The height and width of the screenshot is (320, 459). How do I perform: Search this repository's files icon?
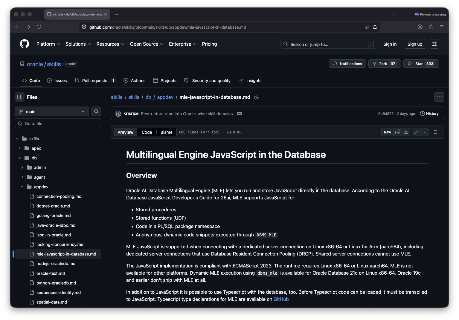[x=96, y=111]
